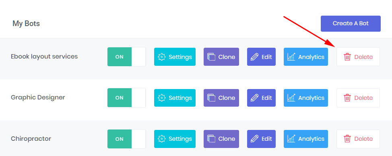Select the Graphic Designer bot name
This screenshot has height=156, width=392.
38,97
